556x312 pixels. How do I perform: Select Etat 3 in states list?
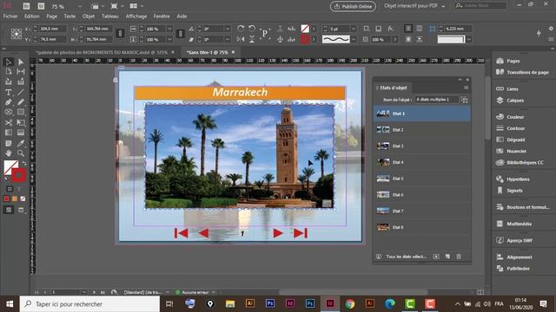tap(422, 146)
